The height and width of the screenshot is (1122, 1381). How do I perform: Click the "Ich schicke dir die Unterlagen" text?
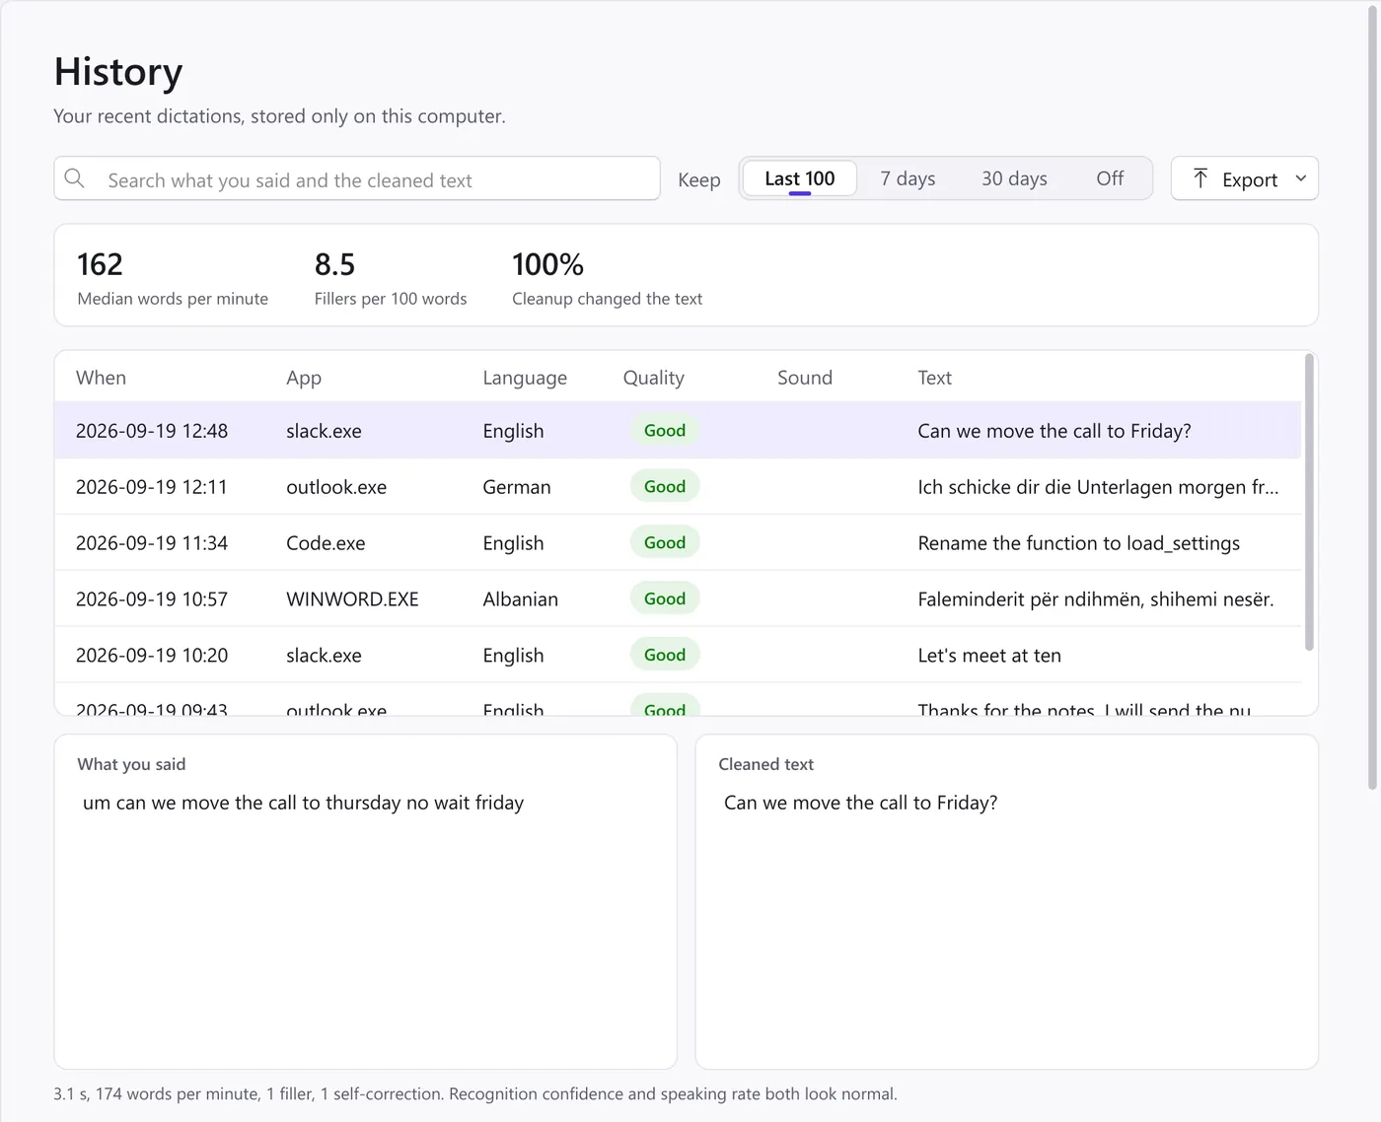click(1098, 487)
